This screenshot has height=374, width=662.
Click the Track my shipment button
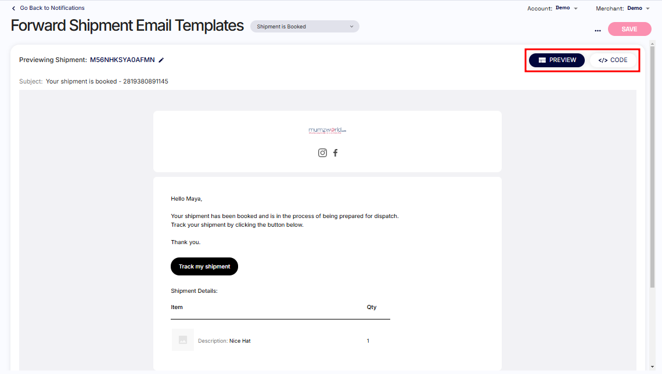(204, 267)
